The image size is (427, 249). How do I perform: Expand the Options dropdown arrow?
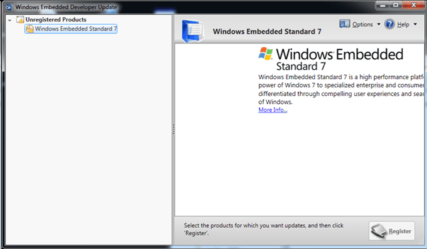(378, 24)
